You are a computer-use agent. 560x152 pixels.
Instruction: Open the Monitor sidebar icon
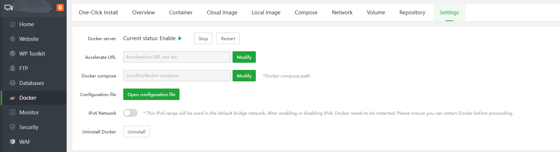coord(13,113)
